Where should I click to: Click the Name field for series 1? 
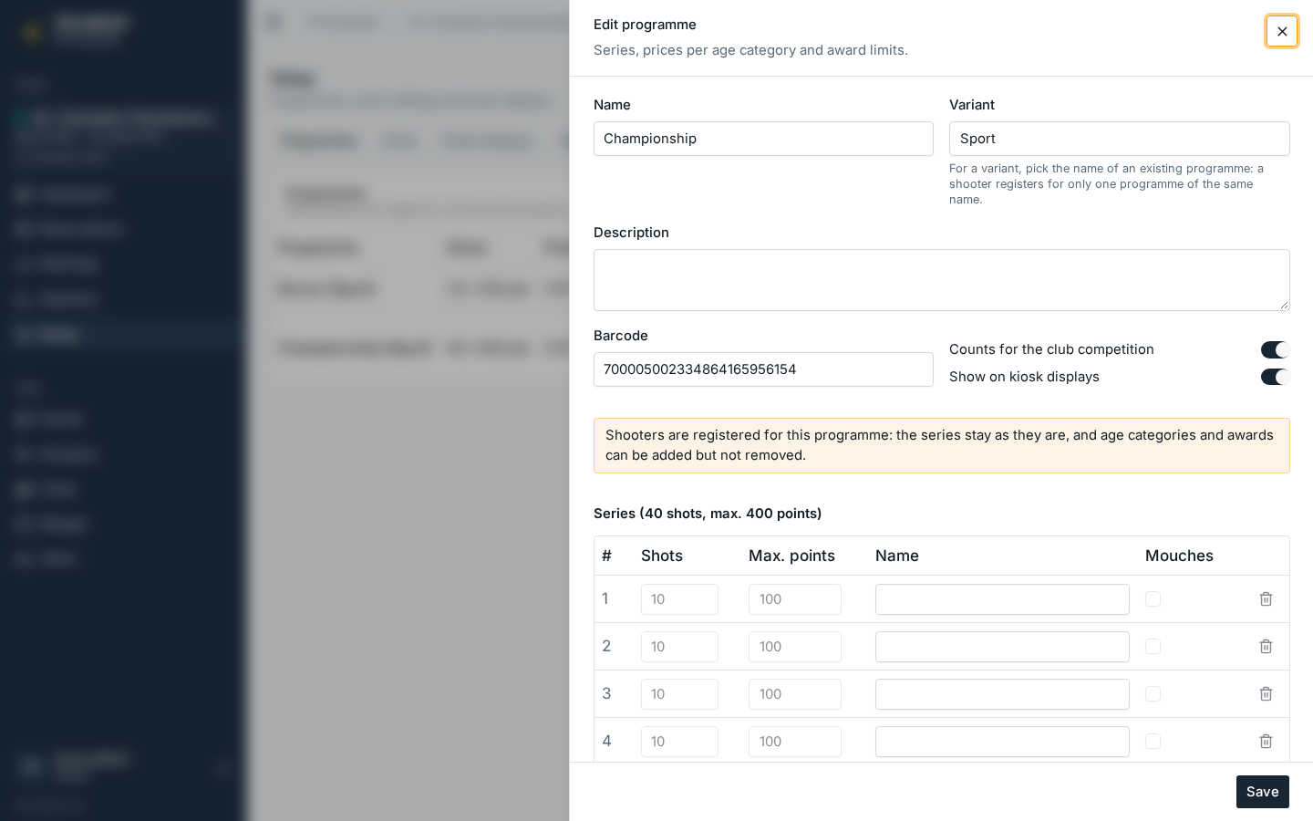pyautogui.click(x=1002, y=599)
